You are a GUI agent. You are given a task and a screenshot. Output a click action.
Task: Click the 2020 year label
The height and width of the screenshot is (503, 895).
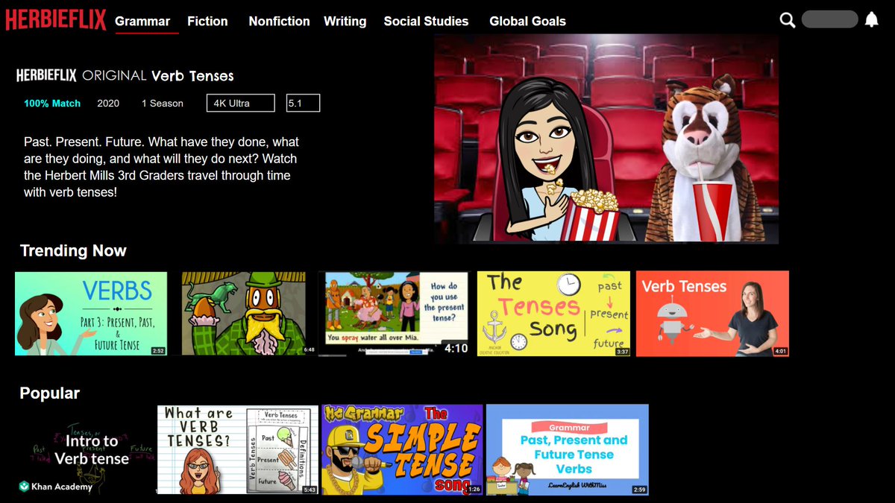108,104
